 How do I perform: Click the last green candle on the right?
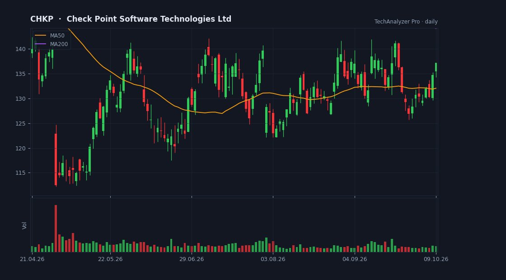point(436,67)
